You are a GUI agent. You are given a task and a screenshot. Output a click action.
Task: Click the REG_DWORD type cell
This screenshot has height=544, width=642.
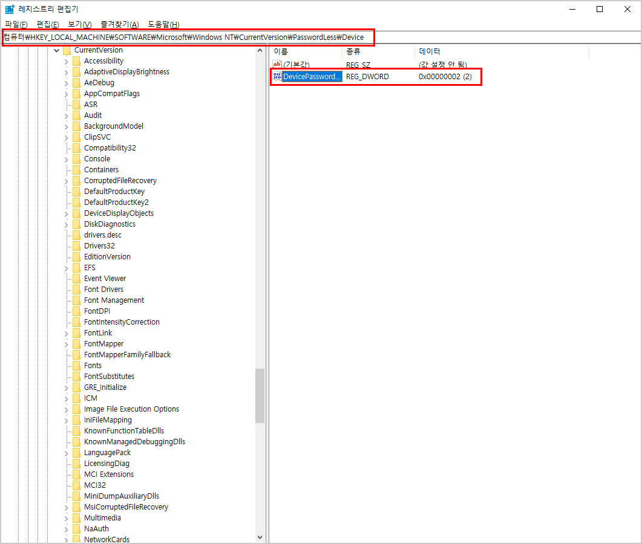point(367,77)
